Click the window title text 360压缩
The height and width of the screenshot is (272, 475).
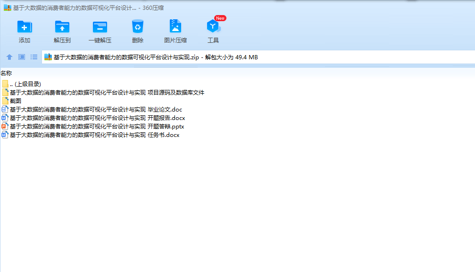(x=153, y=8)
